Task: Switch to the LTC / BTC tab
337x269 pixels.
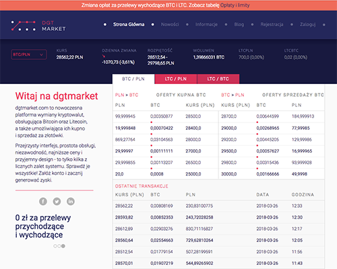Action: [218, 79]
